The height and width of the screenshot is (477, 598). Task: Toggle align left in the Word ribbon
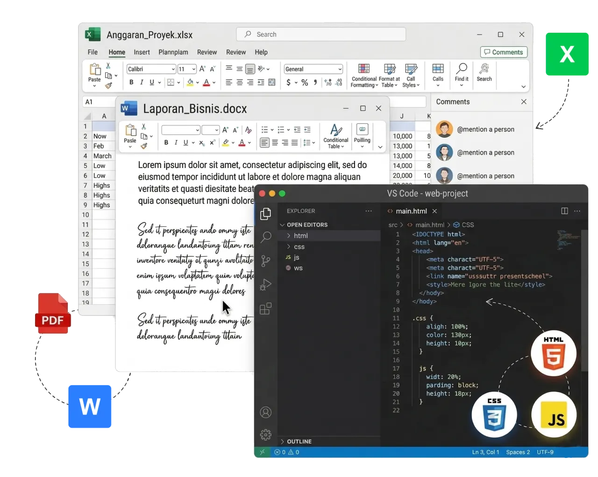[264, 143]
